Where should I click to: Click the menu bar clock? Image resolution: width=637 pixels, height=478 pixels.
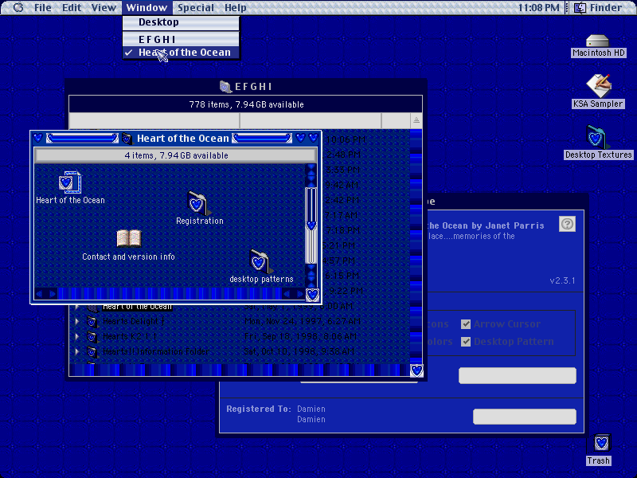click(538, 7)
